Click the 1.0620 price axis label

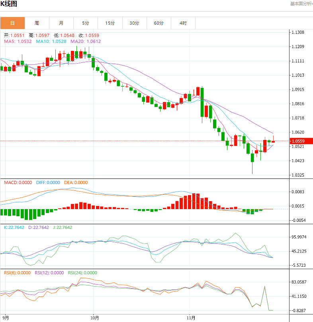point(298,132)
